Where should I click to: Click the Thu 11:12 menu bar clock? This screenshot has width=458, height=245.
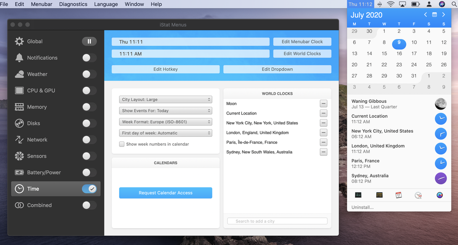pyautogui.click(x=360, y=4)
